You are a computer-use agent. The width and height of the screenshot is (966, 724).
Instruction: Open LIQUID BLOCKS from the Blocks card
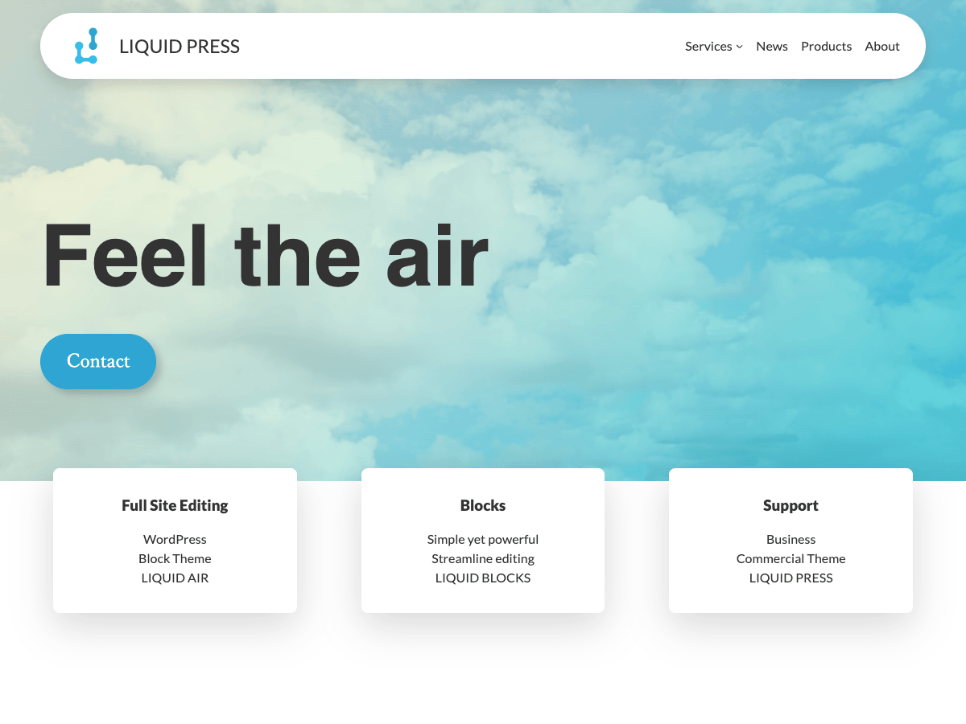click(x=482, y=578)
